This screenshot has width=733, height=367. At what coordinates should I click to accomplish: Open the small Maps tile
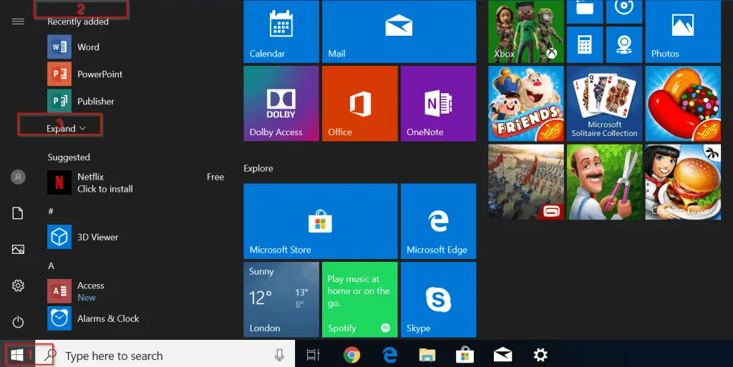[624, 45]
